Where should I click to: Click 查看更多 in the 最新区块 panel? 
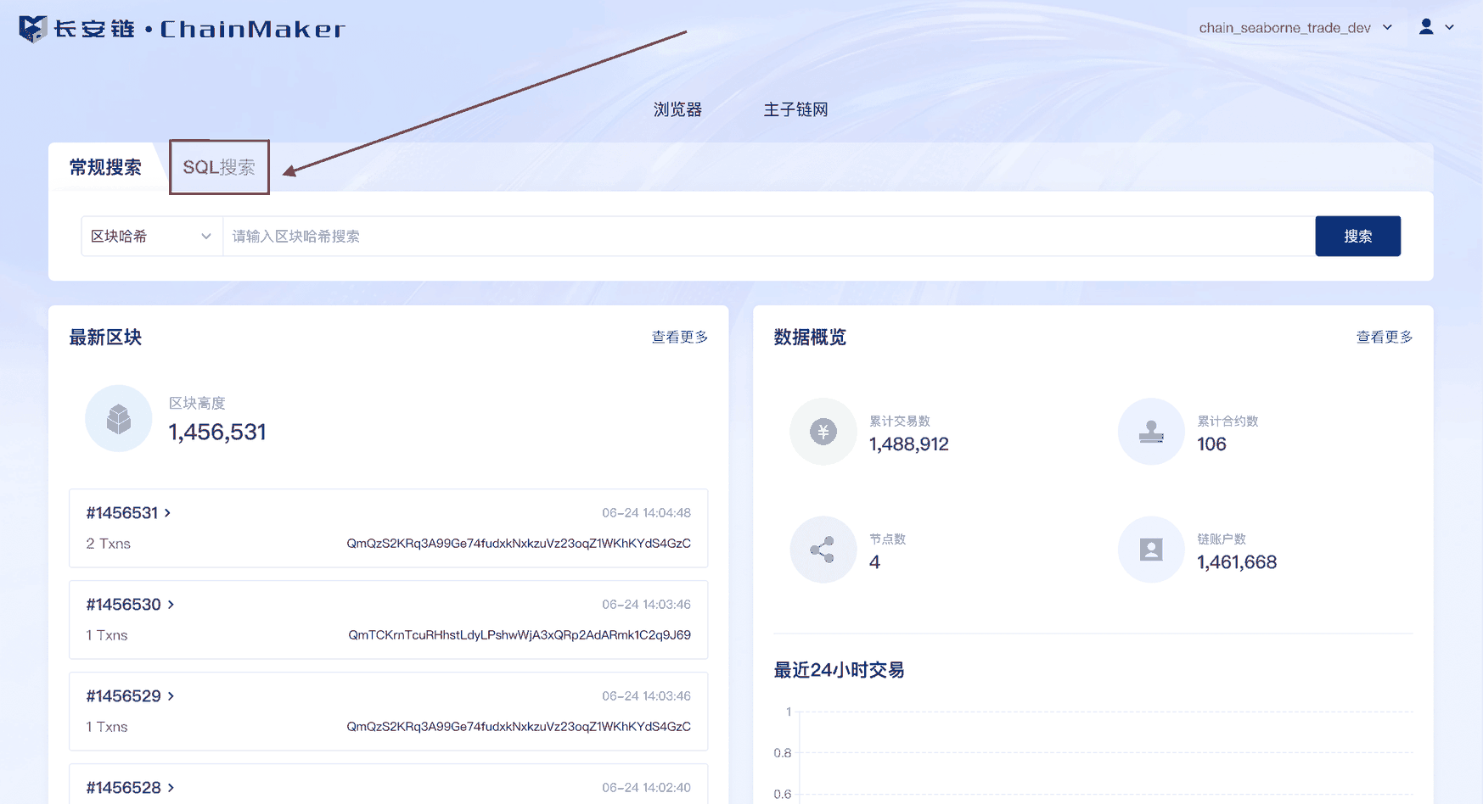pos(679,338)
